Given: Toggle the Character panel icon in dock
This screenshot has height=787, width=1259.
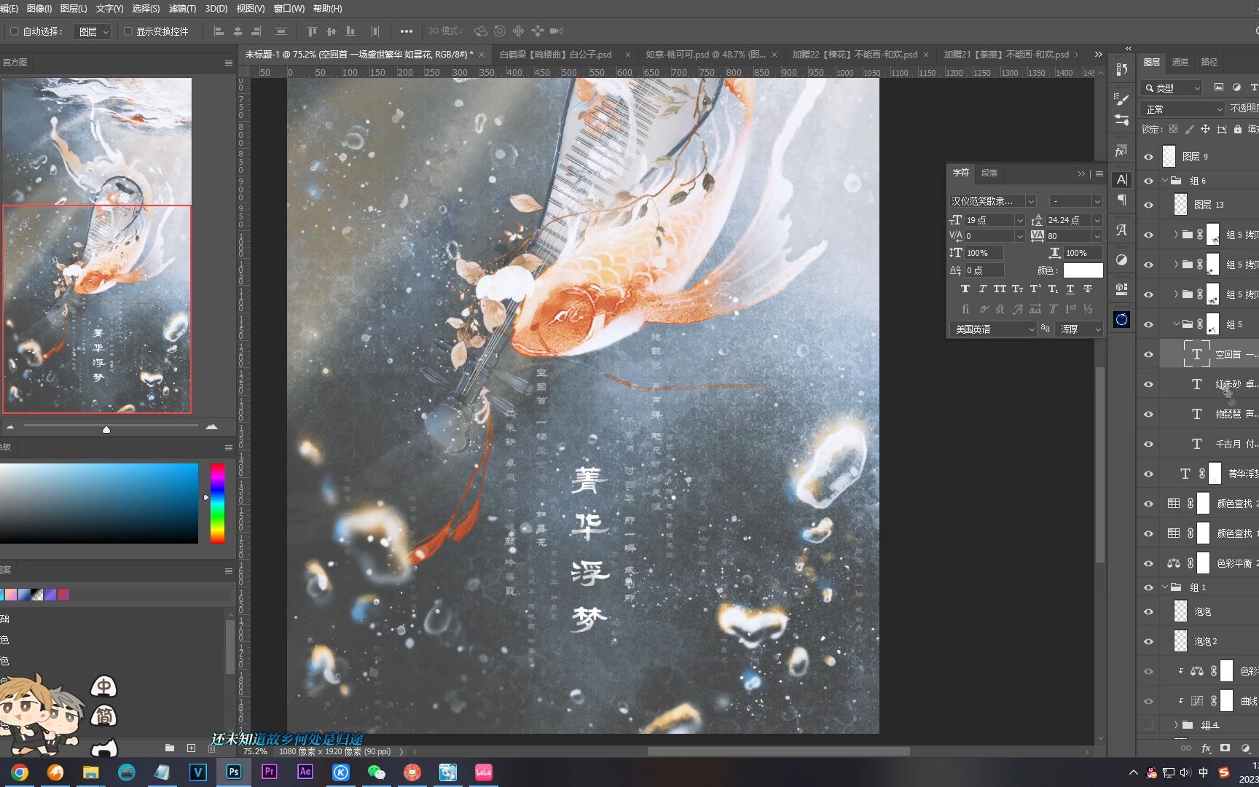Looking at the screenshot, I should (1122, 179).
